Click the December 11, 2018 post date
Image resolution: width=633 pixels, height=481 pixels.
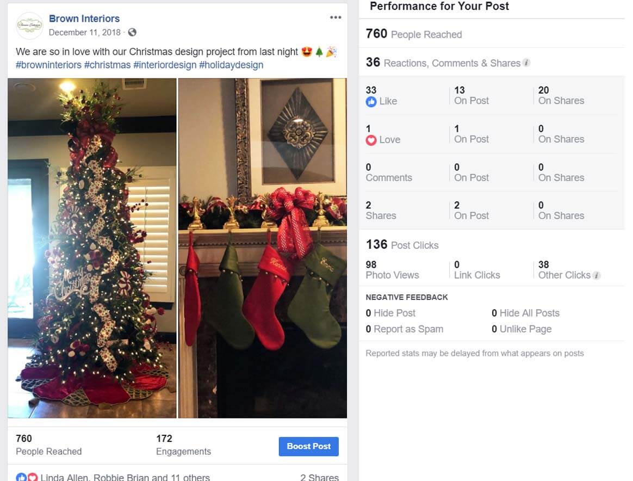pyautogui.click(x=85, y=32)
